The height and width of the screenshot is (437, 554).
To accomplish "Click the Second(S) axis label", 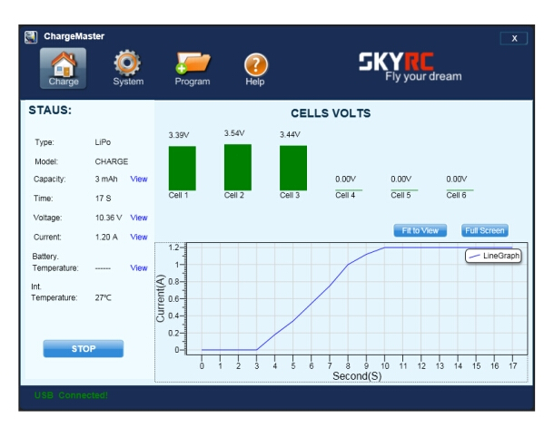I will click(357, 376).
